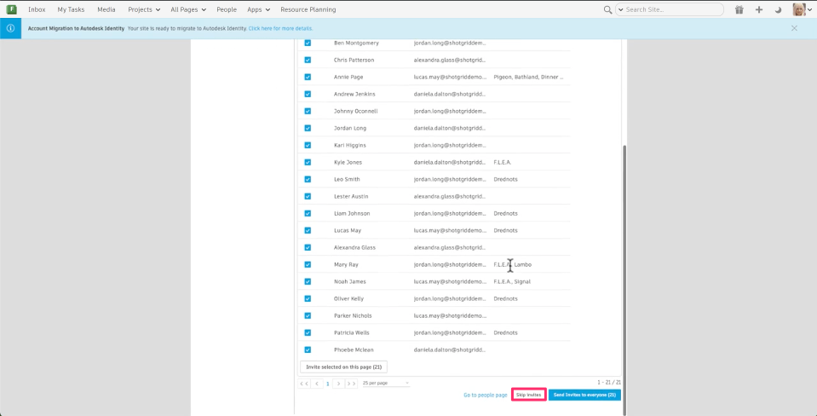Uncheck the Kyle Jones checkbox
The height and width of the screenshot is (416, 817).
pyautogui.click(x=308, y=162)
